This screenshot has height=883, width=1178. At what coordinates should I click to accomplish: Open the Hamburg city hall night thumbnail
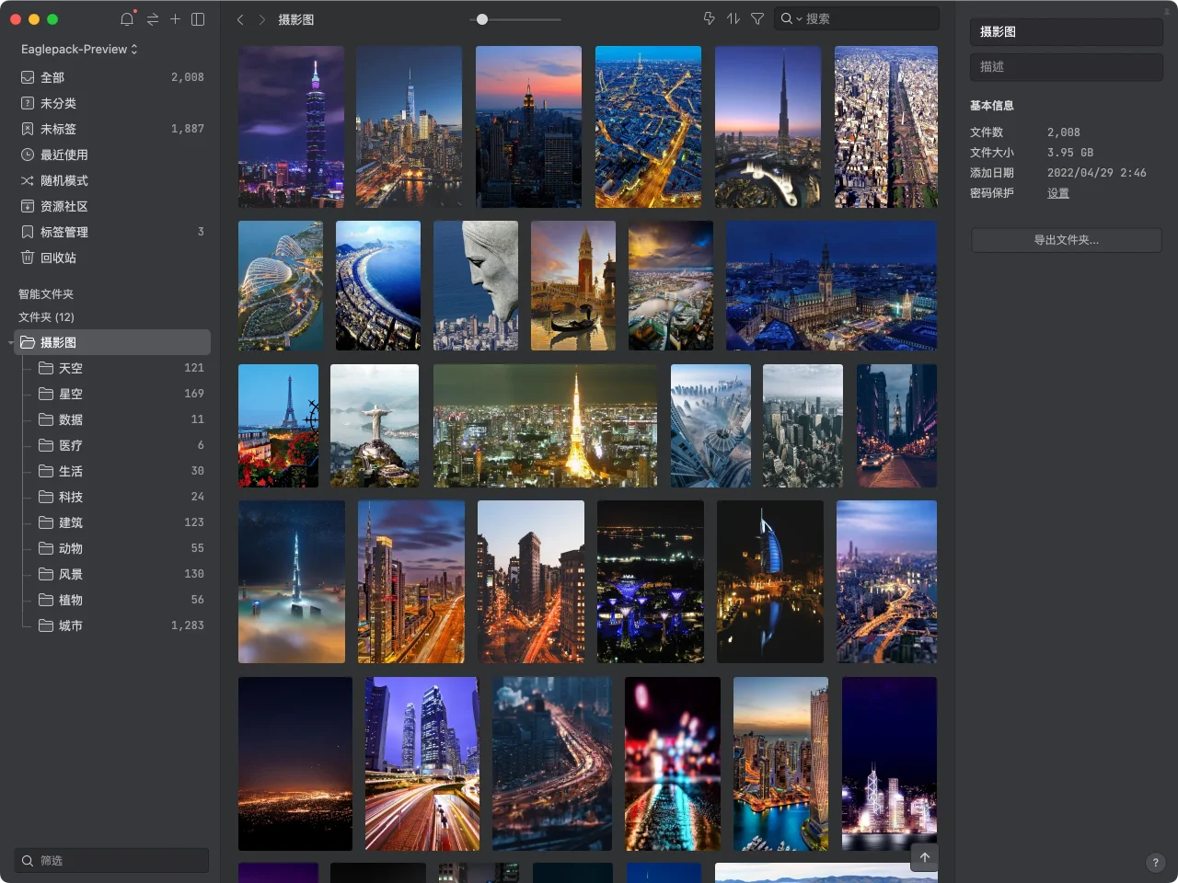point(831,285)
